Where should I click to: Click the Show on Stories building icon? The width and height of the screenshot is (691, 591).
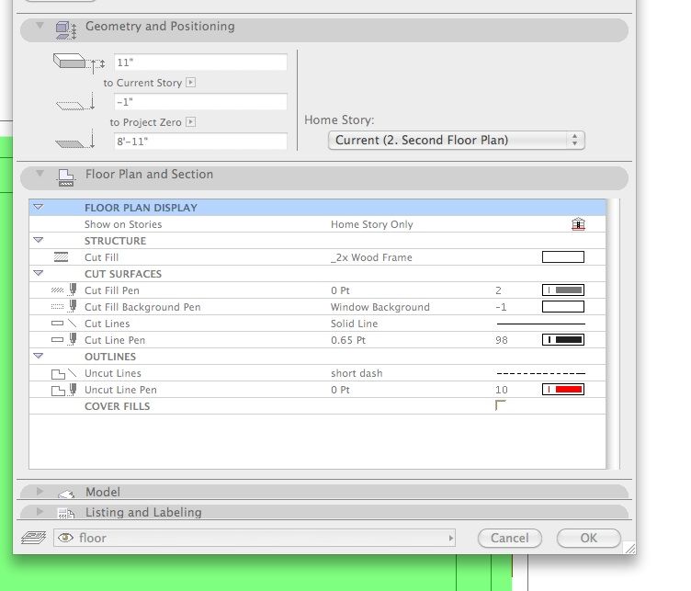(x=578, y=224)
